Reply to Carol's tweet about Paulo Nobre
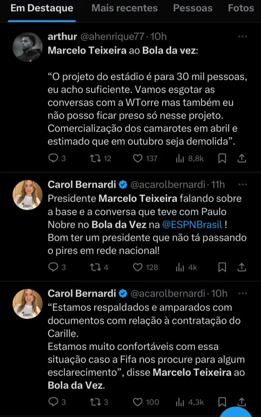The image size is (261, 417). tap(53, 267)
